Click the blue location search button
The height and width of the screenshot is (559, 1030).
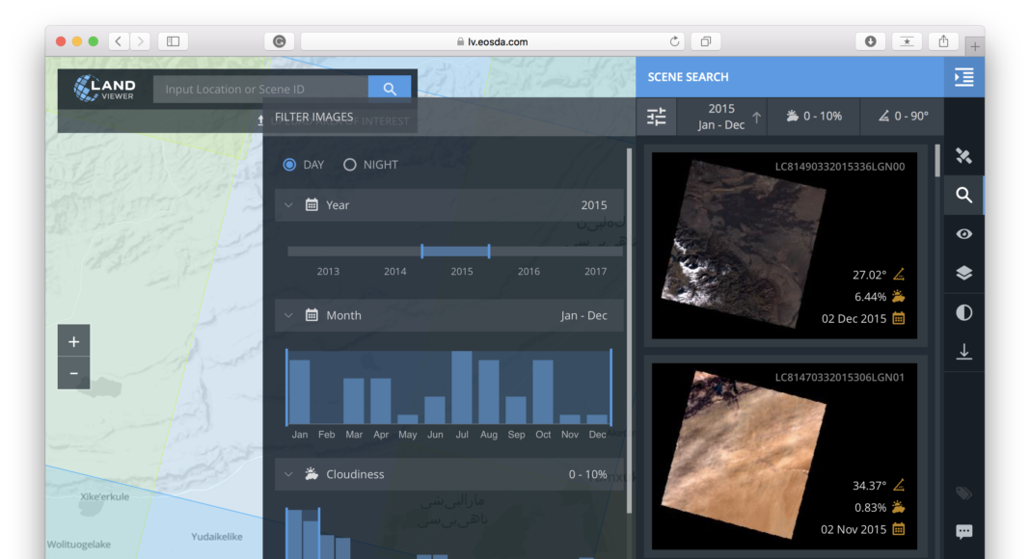390,89
